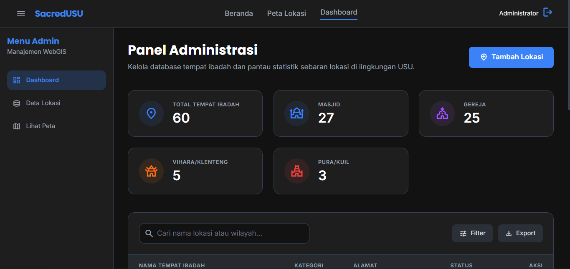Focus the Cari nama lokasi search field
Viewport: 570px width, 269px height.
[224, 233]
